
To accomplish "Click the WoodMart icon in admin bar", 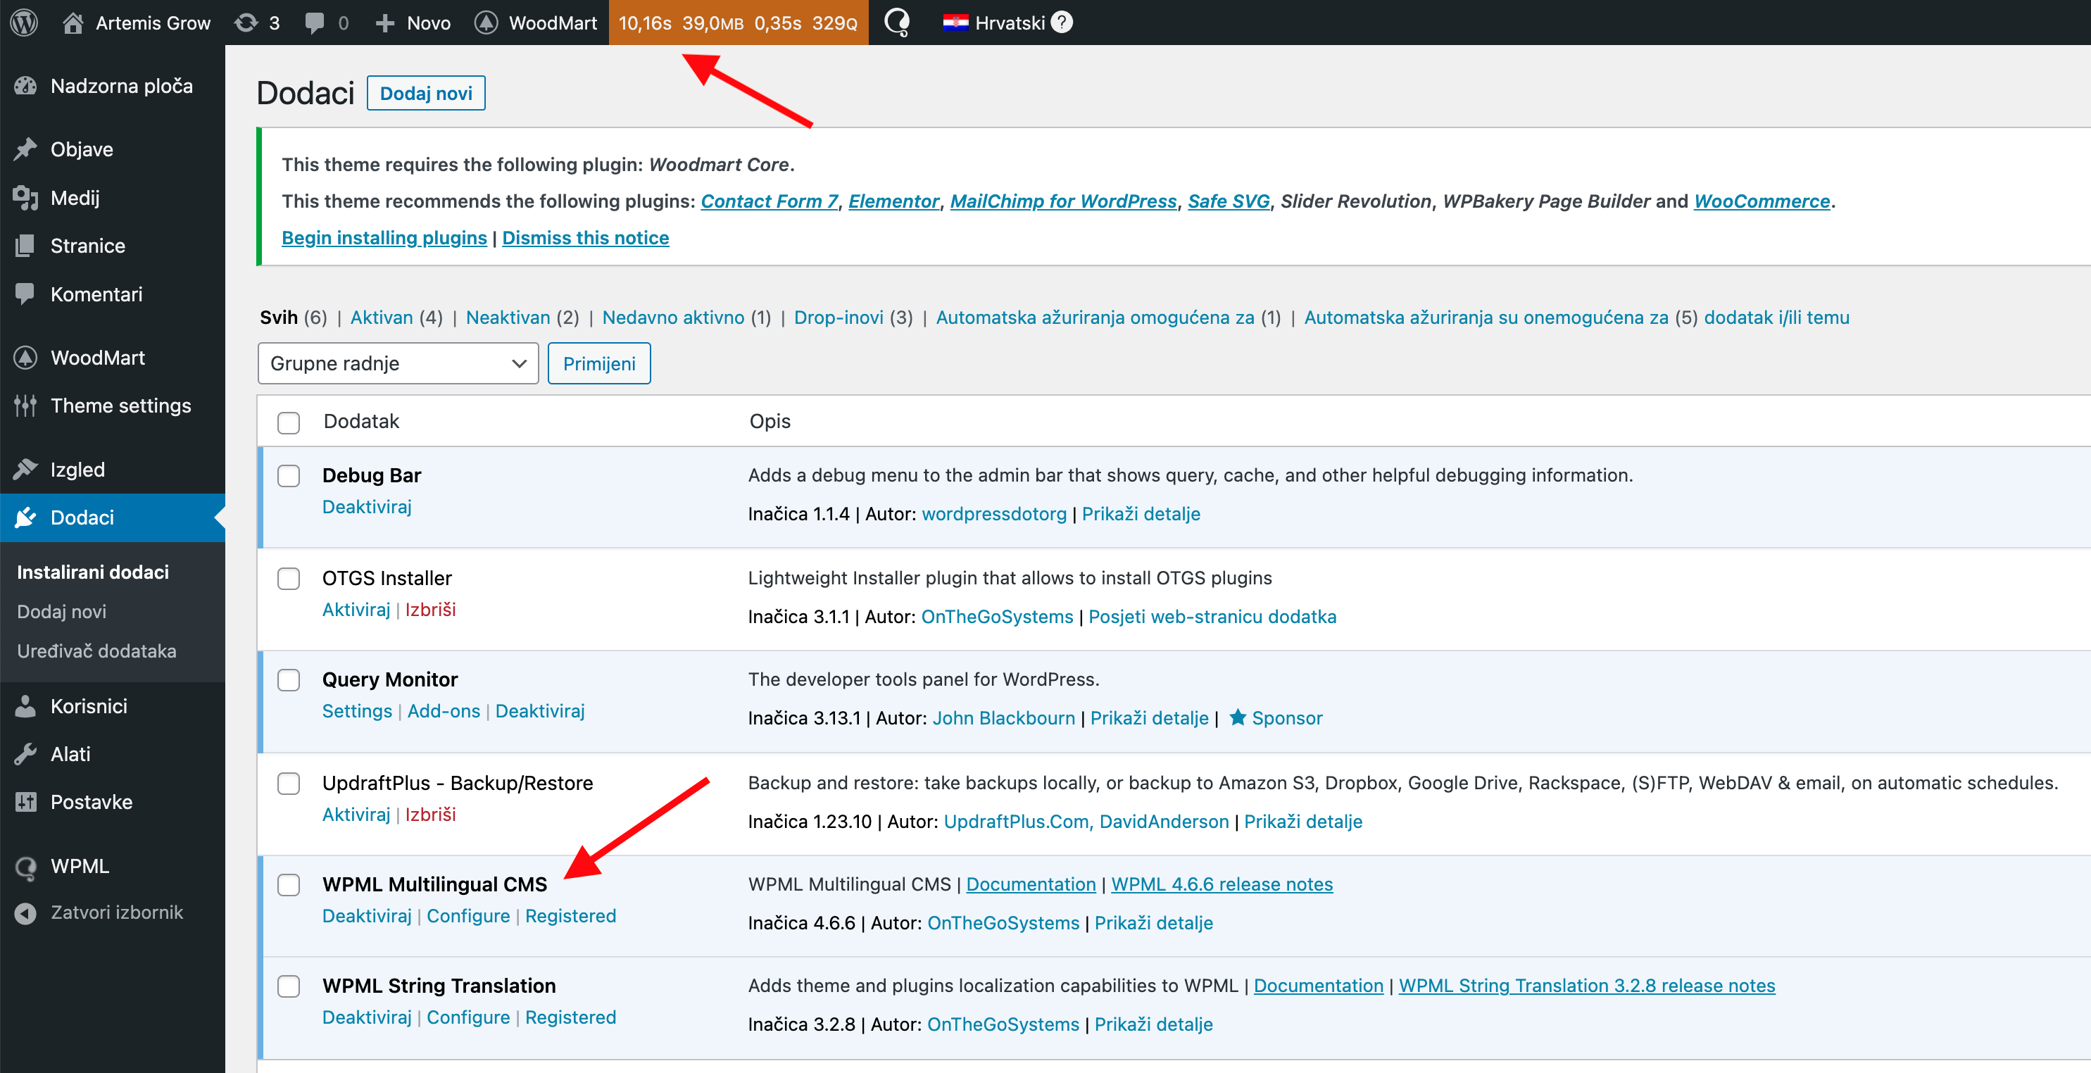I will [x=486, y=22].
